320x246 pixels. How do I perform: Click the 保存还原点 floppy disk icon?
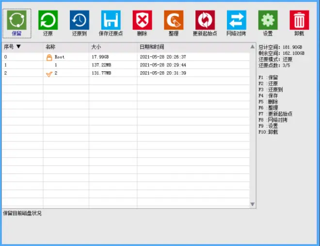111,20
